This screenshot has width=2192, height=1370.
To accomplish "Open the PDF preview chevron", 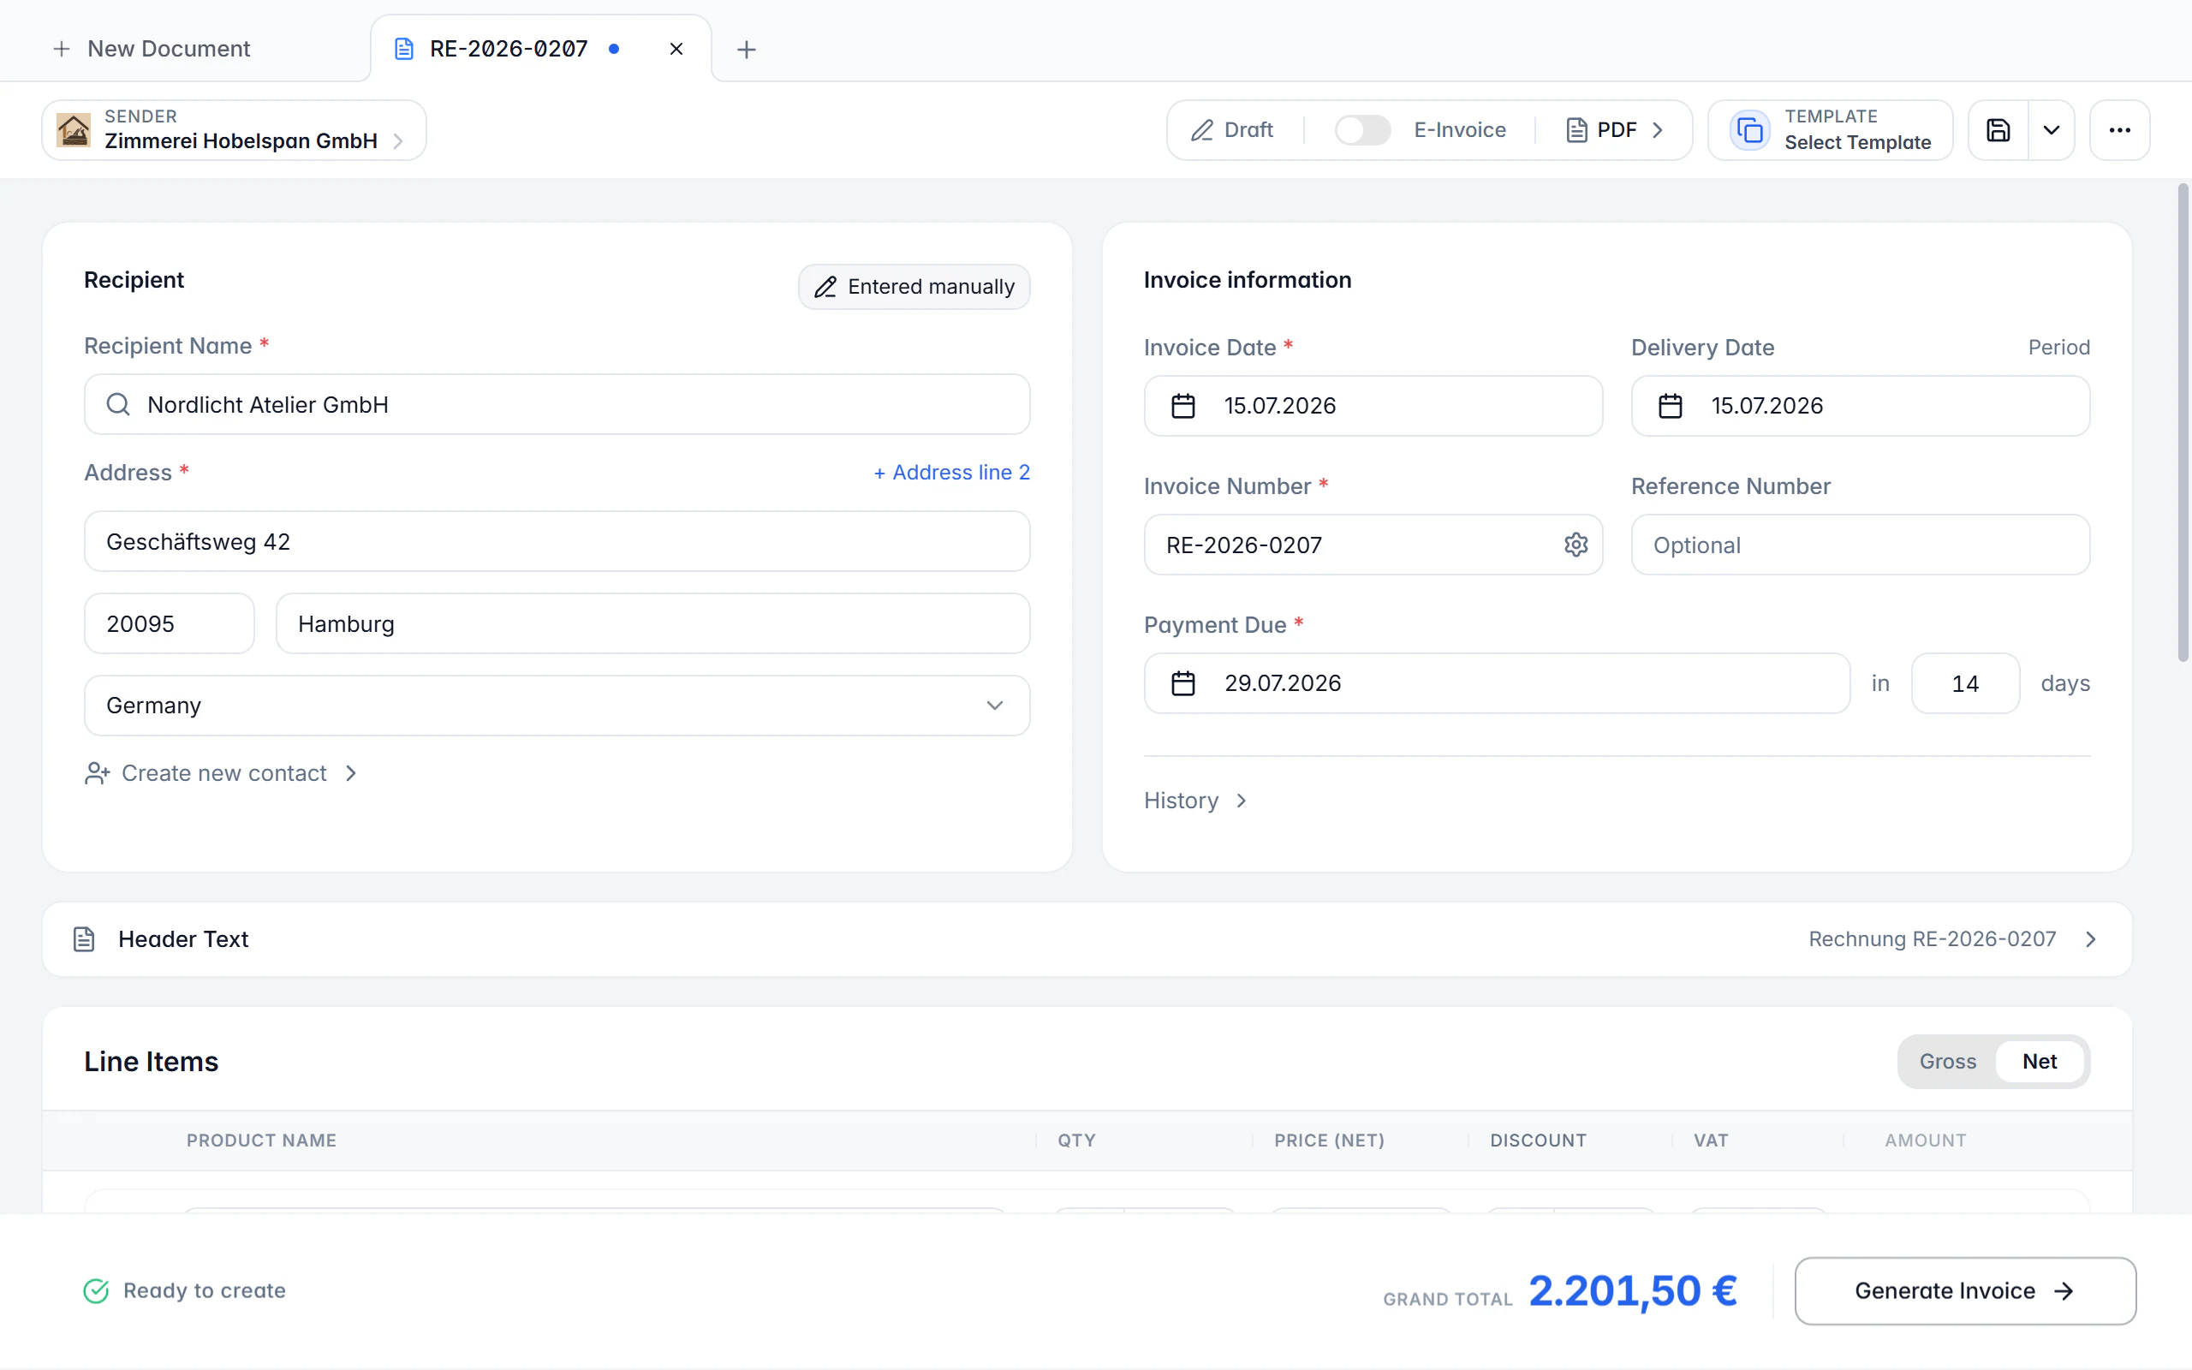I will [x=1658, y=129].
